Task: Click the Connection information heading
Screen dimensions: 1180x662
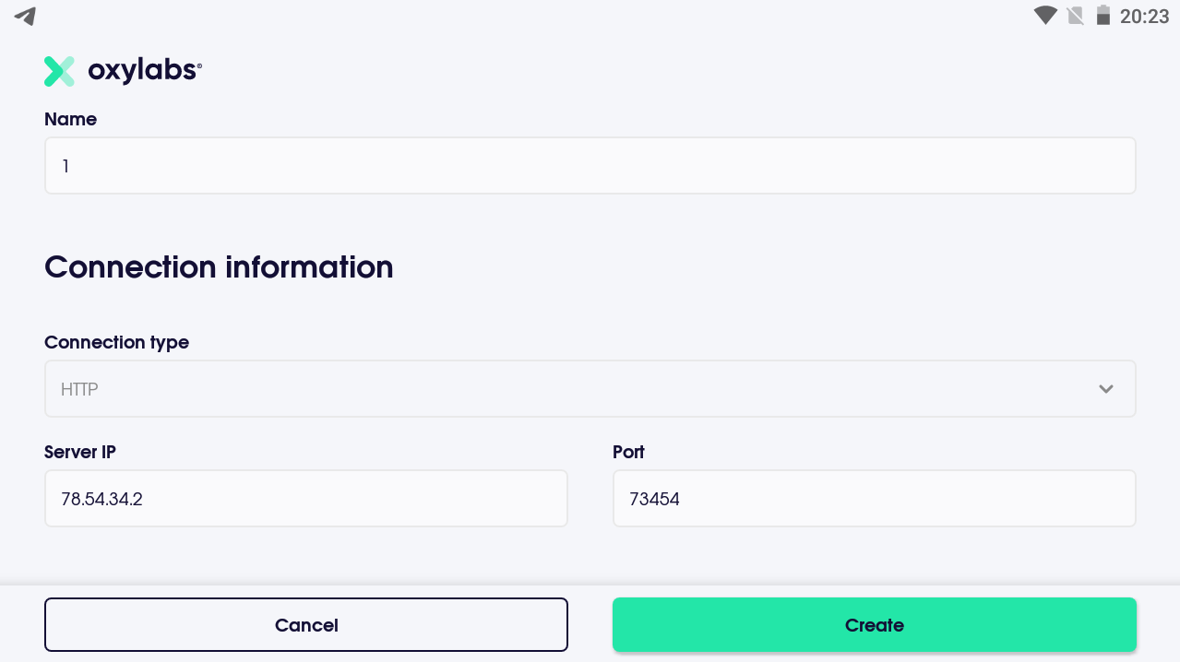Action: [x=219, y=267]
